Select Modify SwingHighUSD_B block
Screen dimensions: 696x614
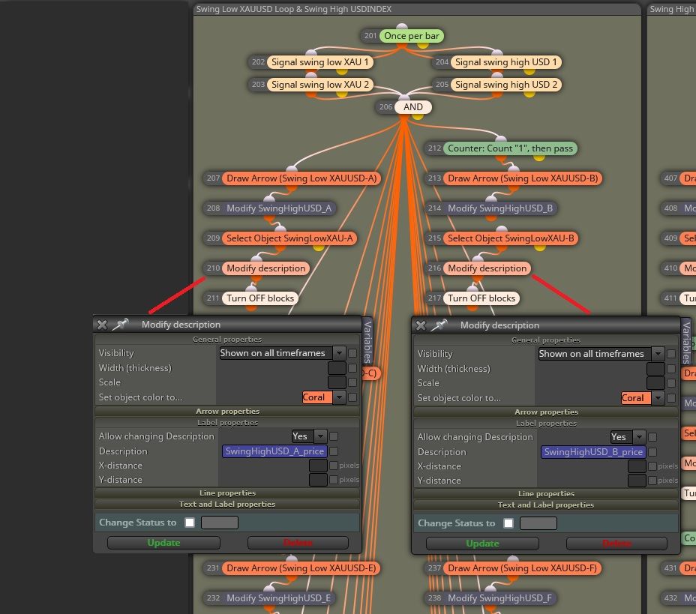[499, 208]
